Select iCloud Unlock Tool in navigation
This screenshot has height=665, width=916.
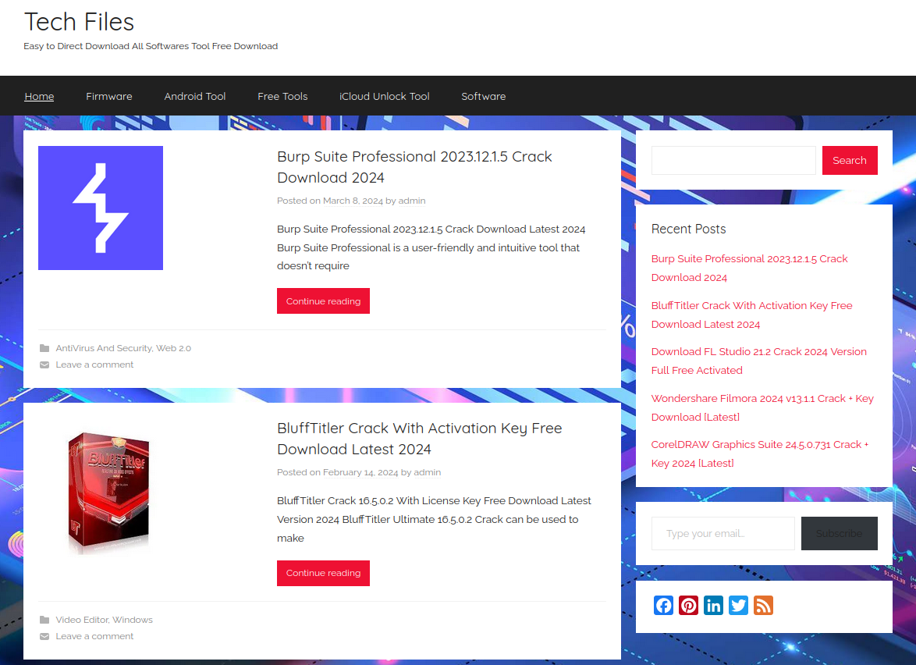(x=385, y=96)
